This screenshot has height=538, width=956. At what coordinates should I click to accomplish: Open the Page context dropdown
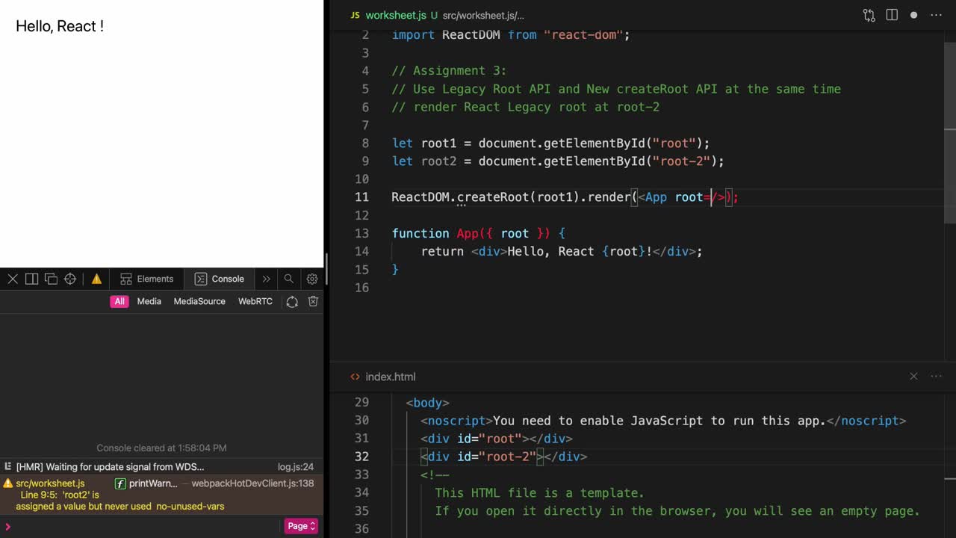coord(300,526)
